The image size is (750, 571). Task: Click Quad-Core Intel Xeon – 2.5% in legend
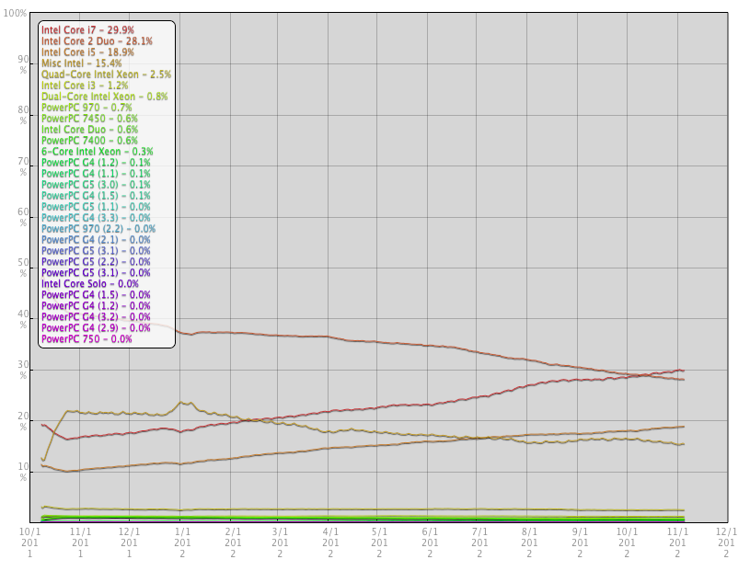(106, 74)
